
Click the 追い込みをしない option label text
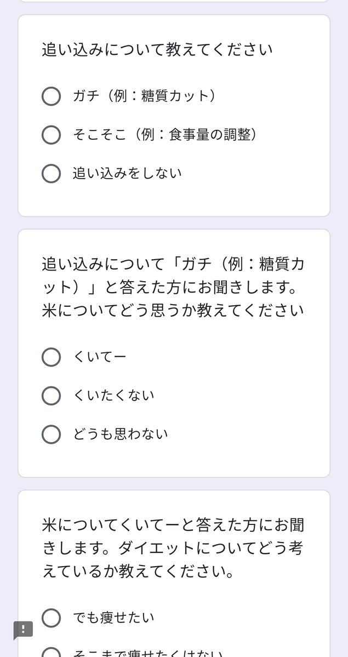[127, 173]
